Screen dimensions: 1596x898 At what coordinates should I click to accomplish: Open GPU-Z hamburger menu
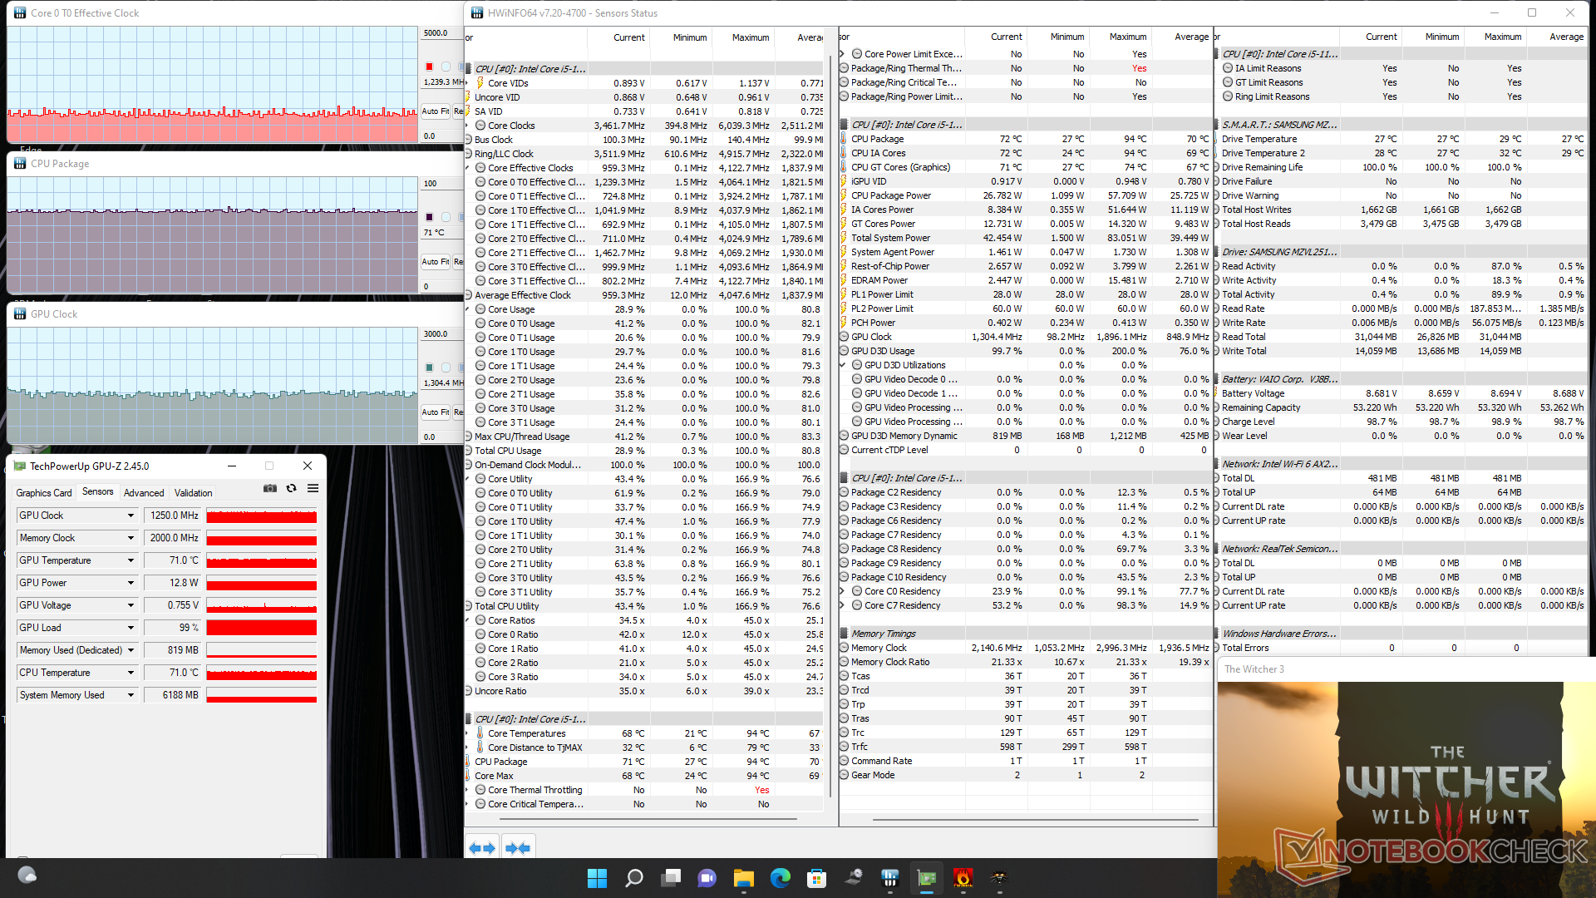tap(313, 489)
